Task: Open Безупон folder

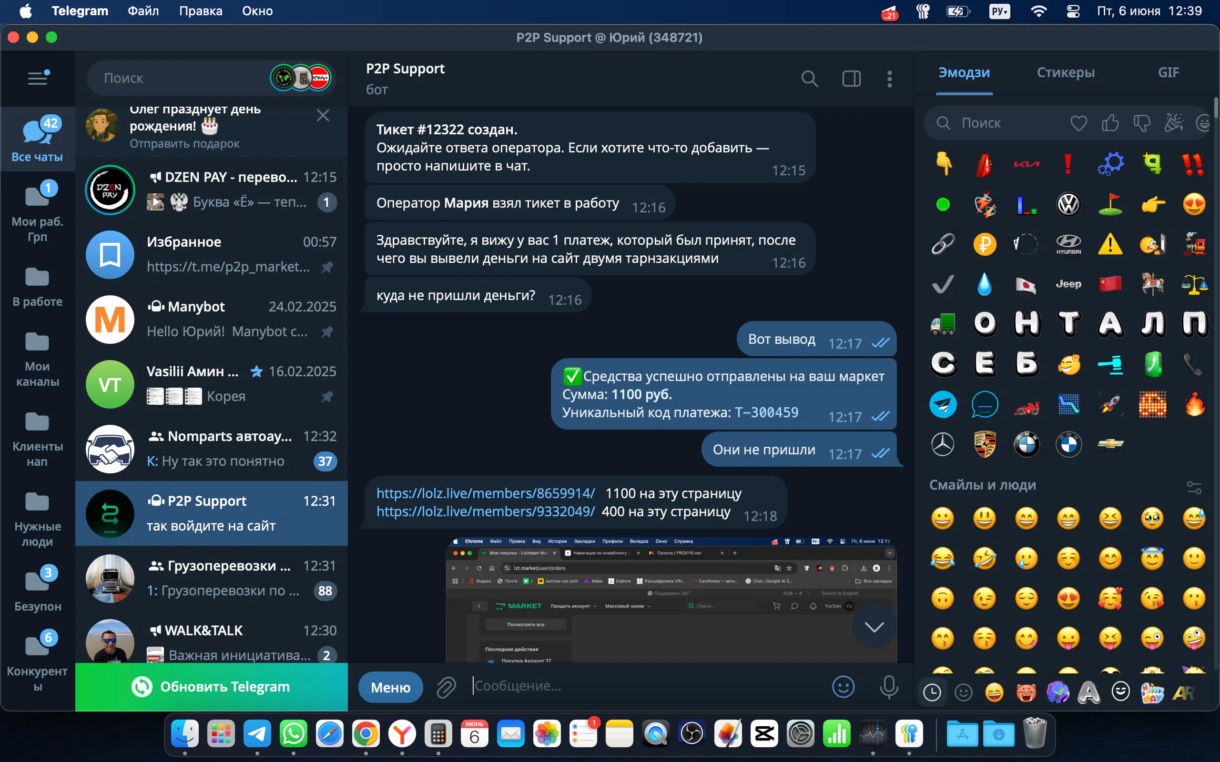Action: [x=37, y=589]
